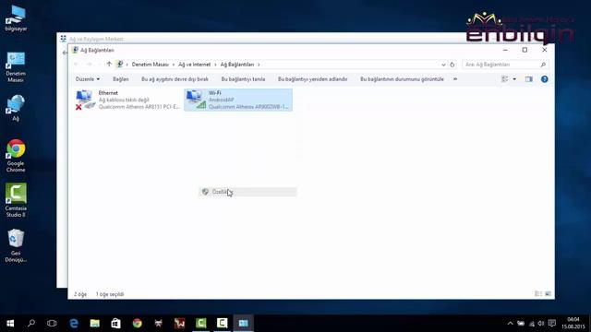This screenshot has height=332, width=591.
Task: Open the Action Center notification icon
Action: click(552, 324)
